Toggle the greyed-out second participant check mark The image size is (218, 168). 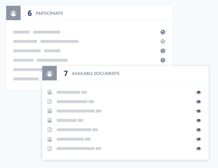[163, 41]
